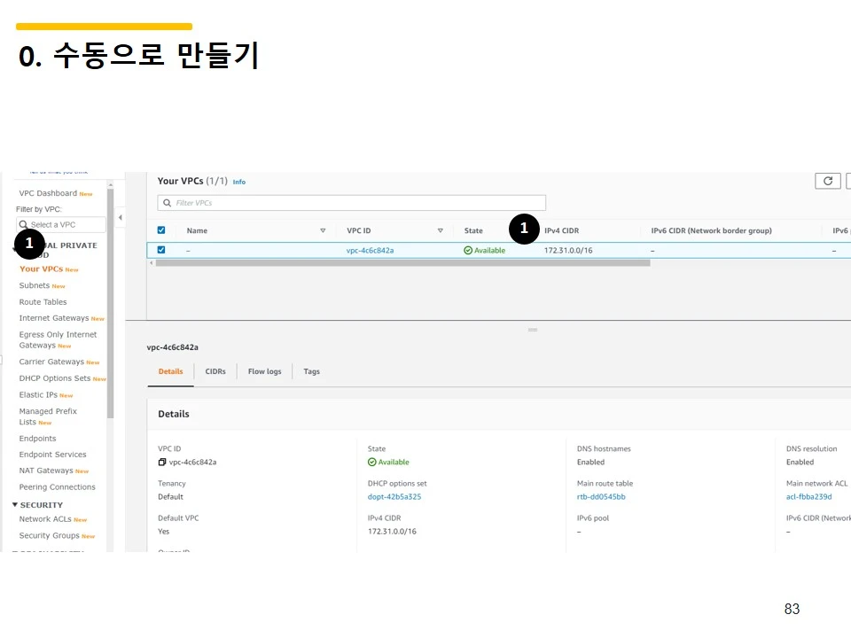The width and height of the screenshot is (851, 638).
Task: Collapse the SECURITY section in the sidebar
Action: [14, 503]
